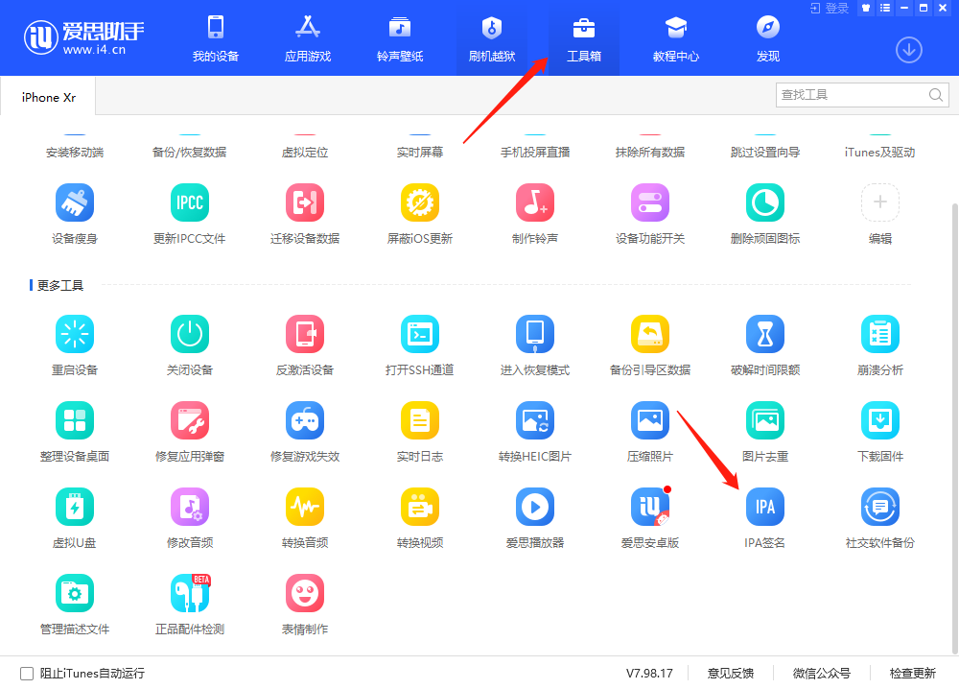Viewport: 959px width, 689px height.
Task: Open the 铃声壁纸 tab
Action: (400, 39)
